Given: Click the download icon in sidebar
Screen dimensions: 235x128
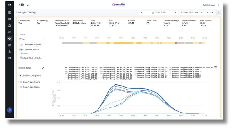Looking at the screenshot, I should tap(10, 52).
